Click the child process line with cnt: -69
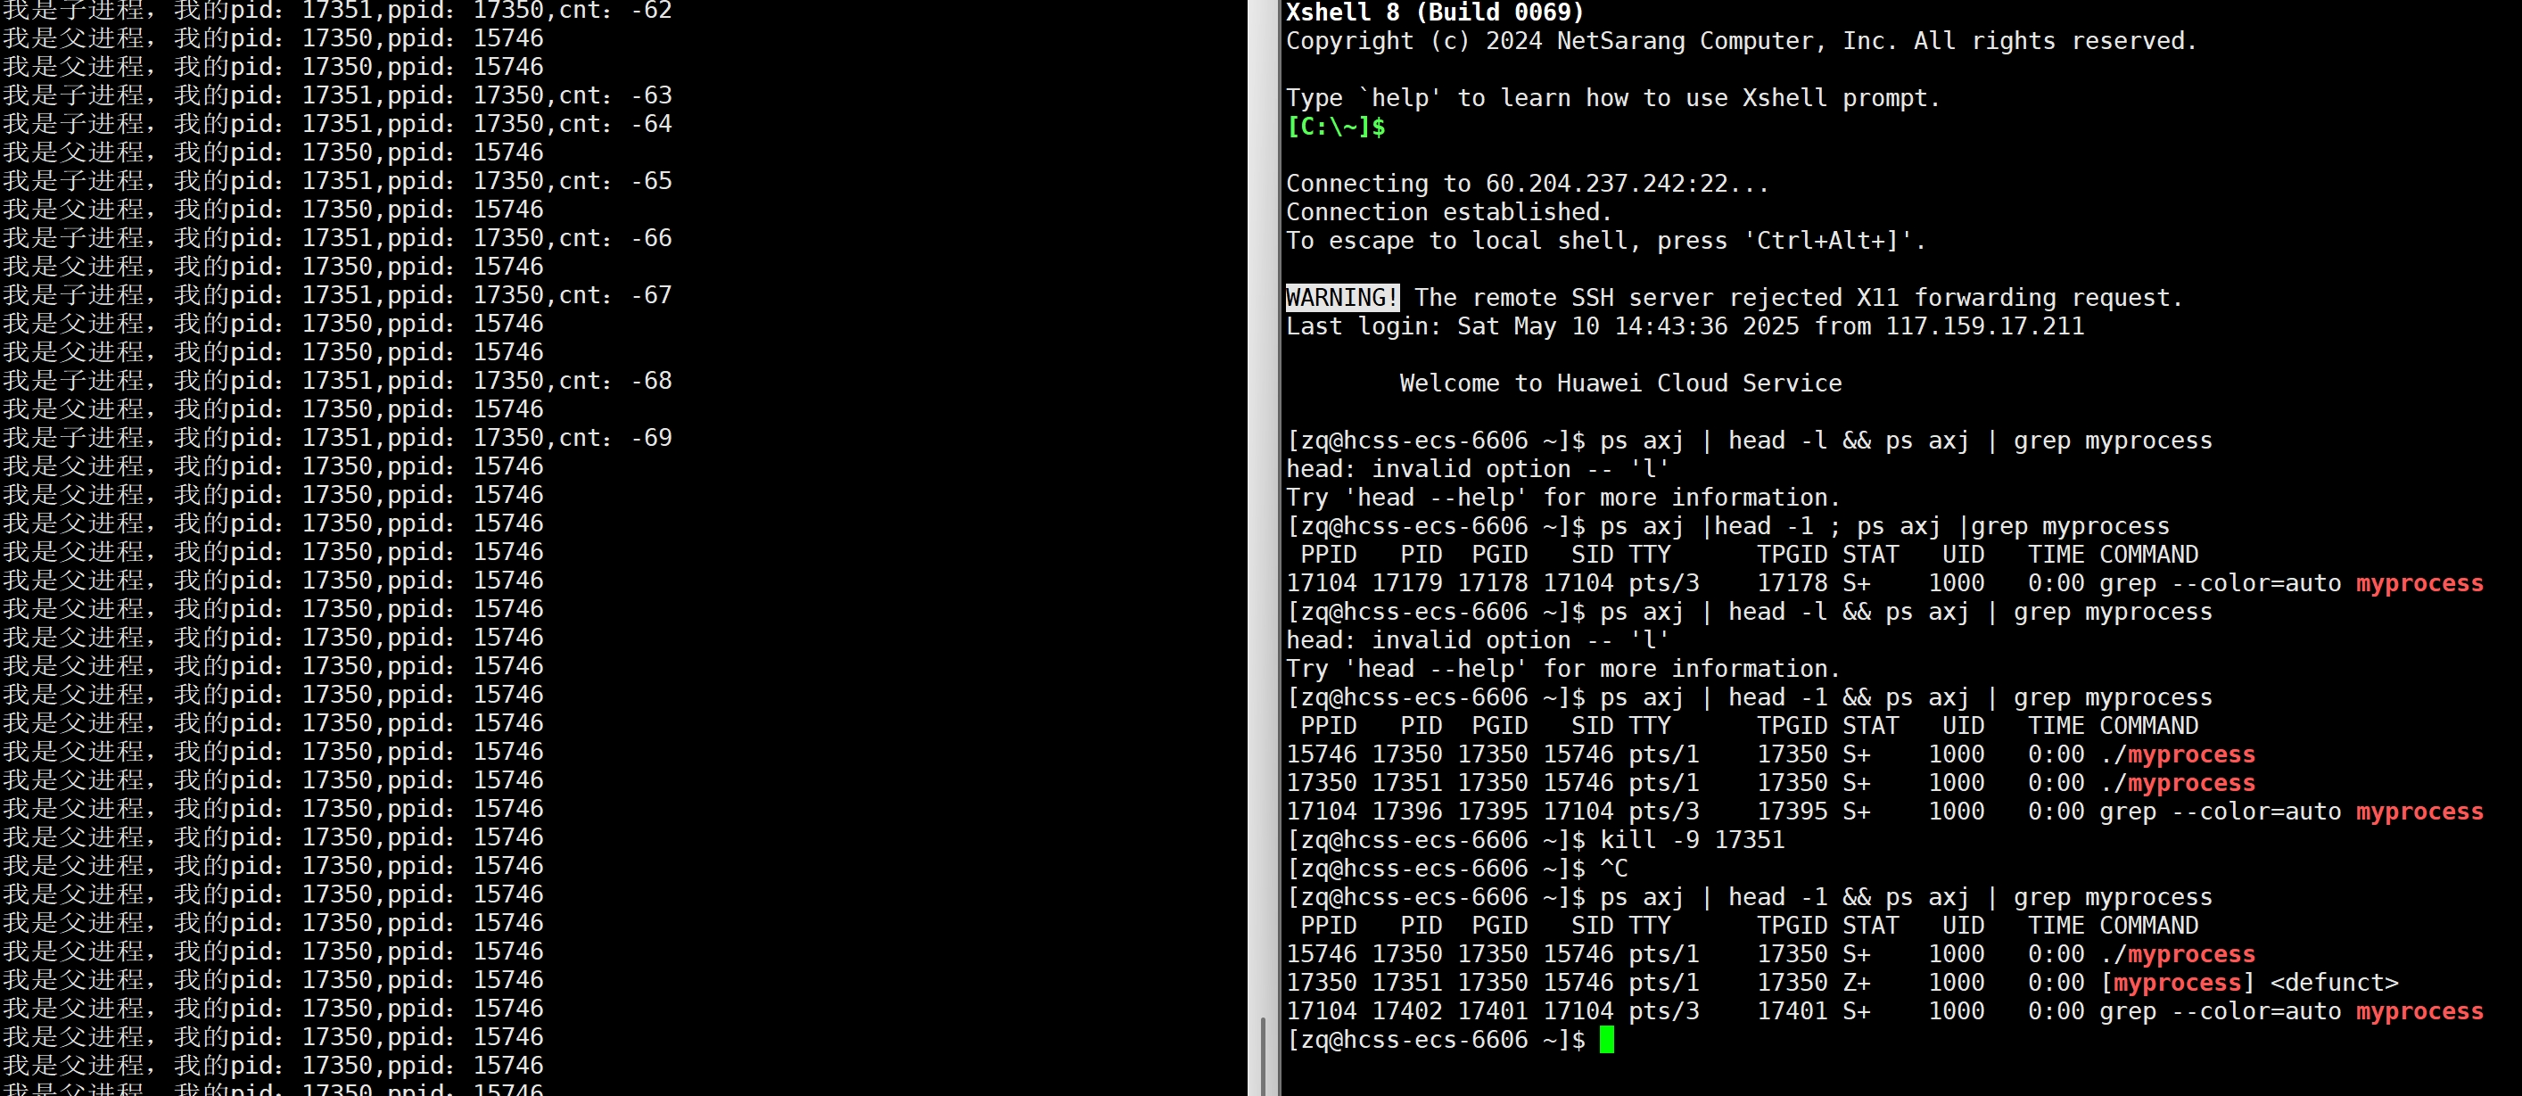Screen dimensions: 2522x1096 point(338,438)
